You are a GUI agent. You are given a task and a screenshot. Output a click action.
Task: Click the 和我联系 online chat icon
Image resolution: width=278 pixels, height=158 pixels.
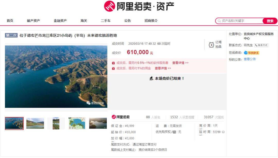point(251,53)
